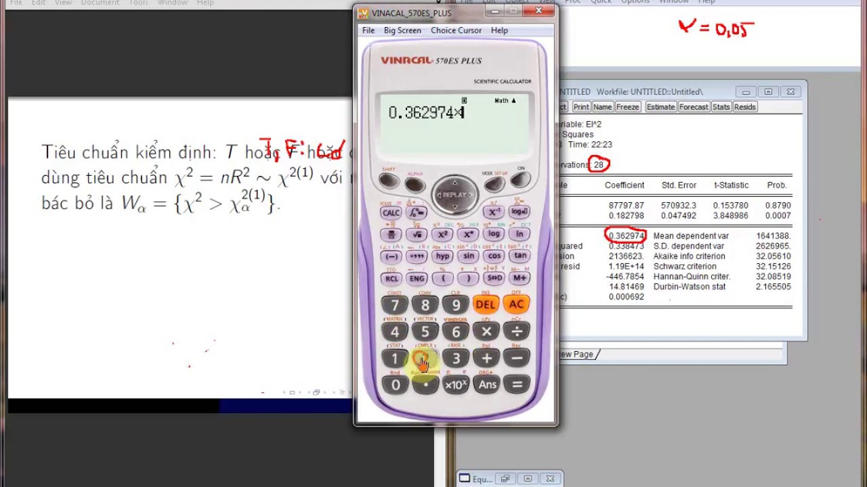This screenshot has width=867, height=487.
Task: Open the calculator Help menu
Action: [x=499, y=30]
